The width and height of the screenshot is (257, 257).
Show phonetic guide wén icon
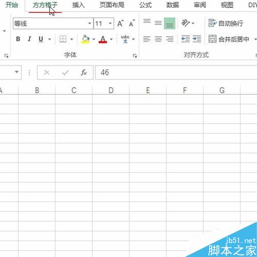point(125,39)
